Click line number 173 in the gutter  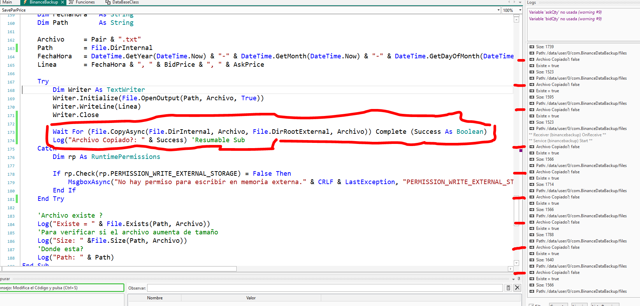click(x=11, y=132)
